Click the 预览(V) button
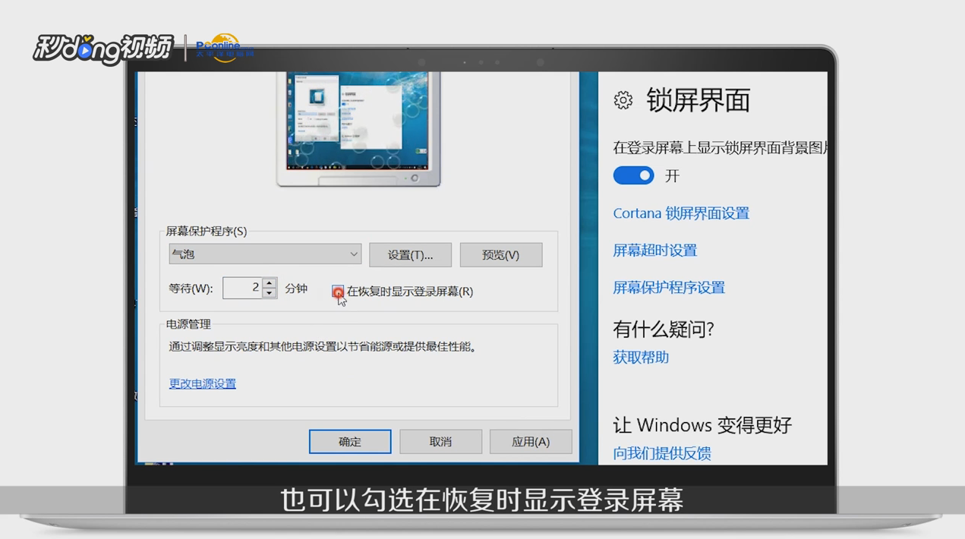Screen dimensions: 965x539 click(x=501, y=255)
